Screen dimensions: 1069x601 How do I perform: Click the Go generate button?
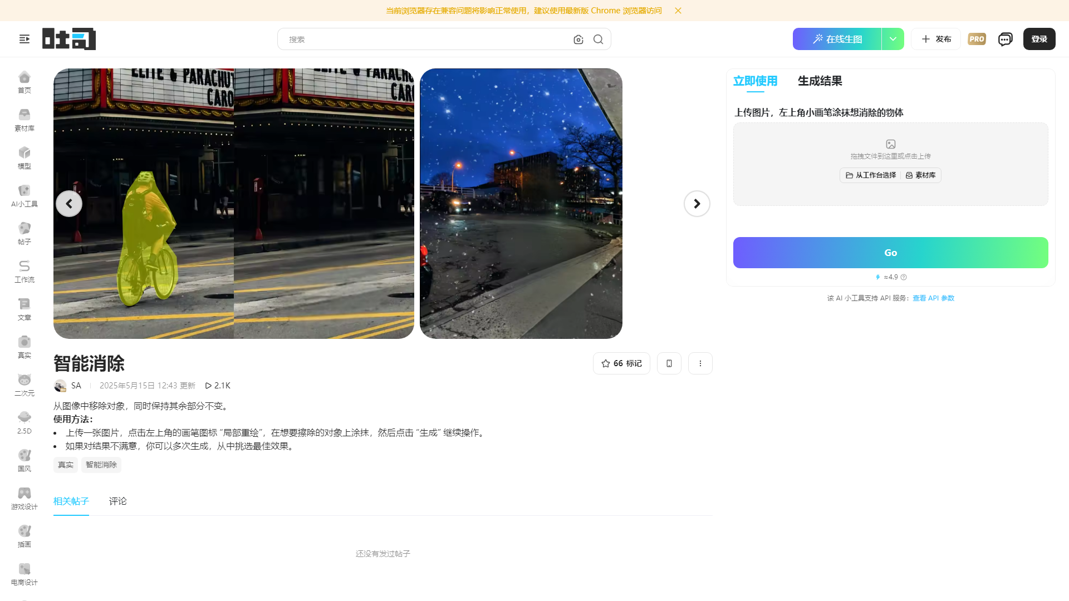[890, 252]
